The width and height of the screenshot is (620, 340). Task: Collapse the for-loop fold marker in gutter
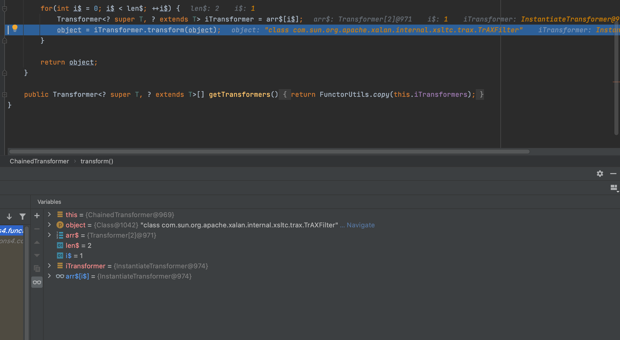click(x=5, y=9)
